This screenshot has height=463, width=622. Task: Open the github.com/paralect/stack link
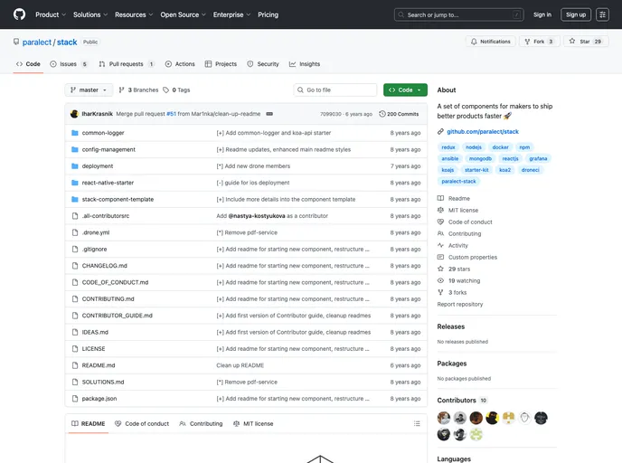click(x=483, y=132)
